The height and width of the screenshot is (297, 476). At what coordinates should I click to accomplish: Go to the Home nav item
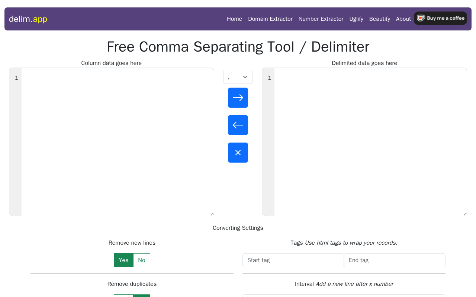pyautogui.click(x=234, y=19)
